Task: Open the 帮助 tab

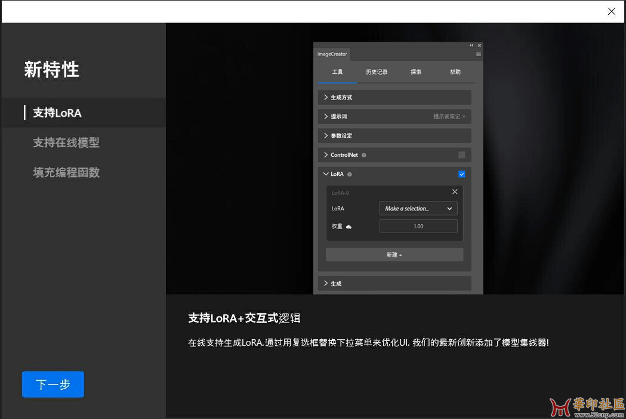Action: (455, 72)
